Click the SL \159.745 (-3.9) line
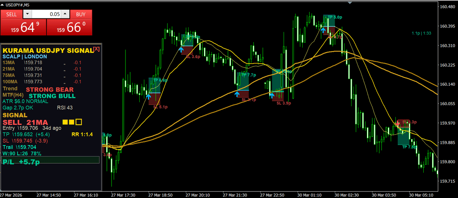Image resolution: width=458 pixels, height=198 pixels. (26, 141)
